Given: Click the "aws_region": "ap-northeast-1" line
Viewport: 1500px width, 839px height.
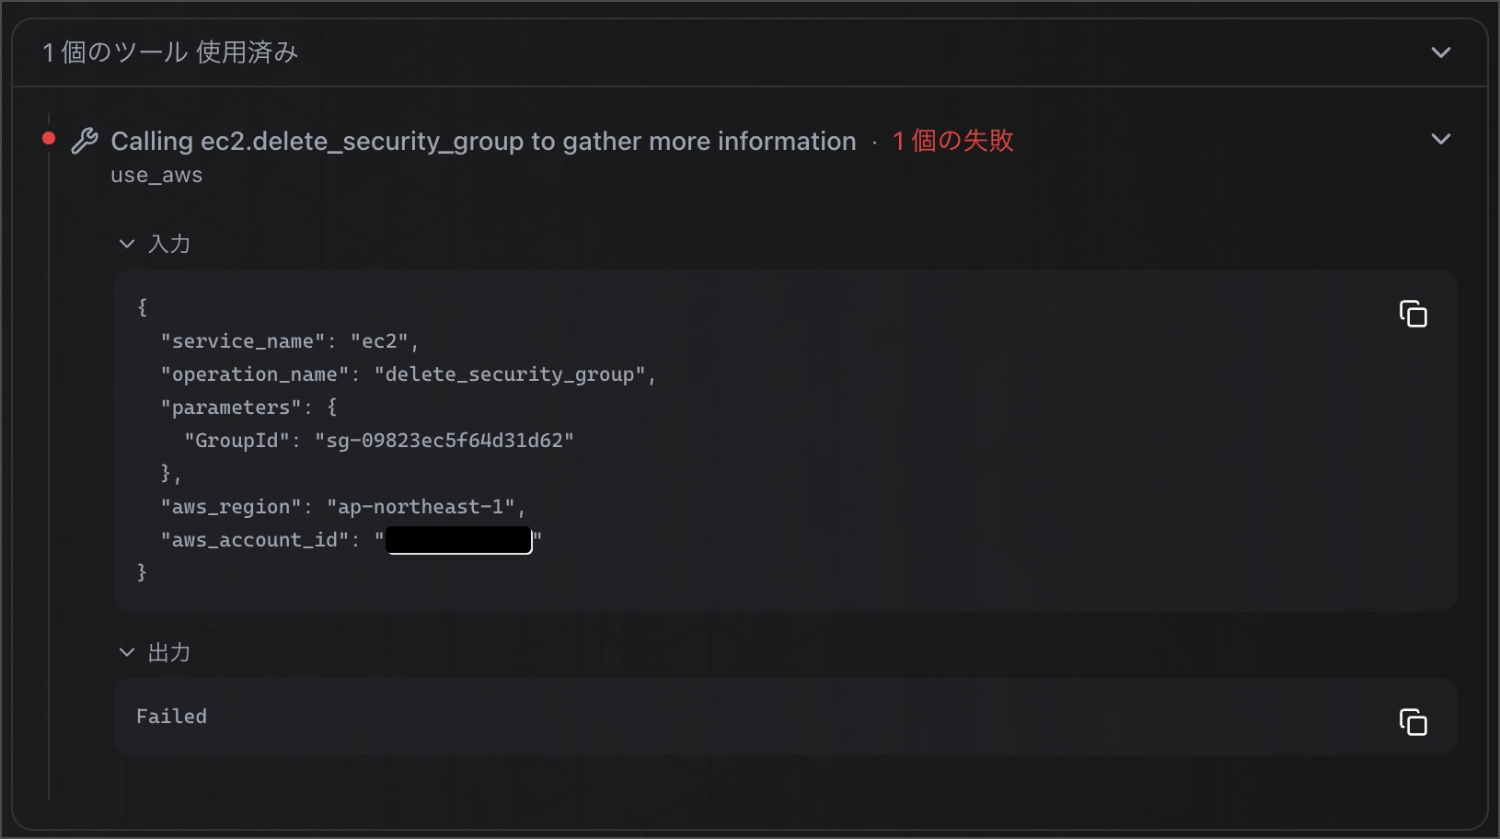Looking at the screenshot, I should 343,507.
